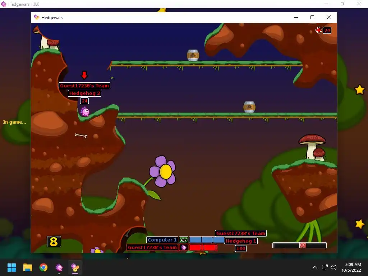Restore down the Hedgewars 1.0.0 window

pos(342,4)
